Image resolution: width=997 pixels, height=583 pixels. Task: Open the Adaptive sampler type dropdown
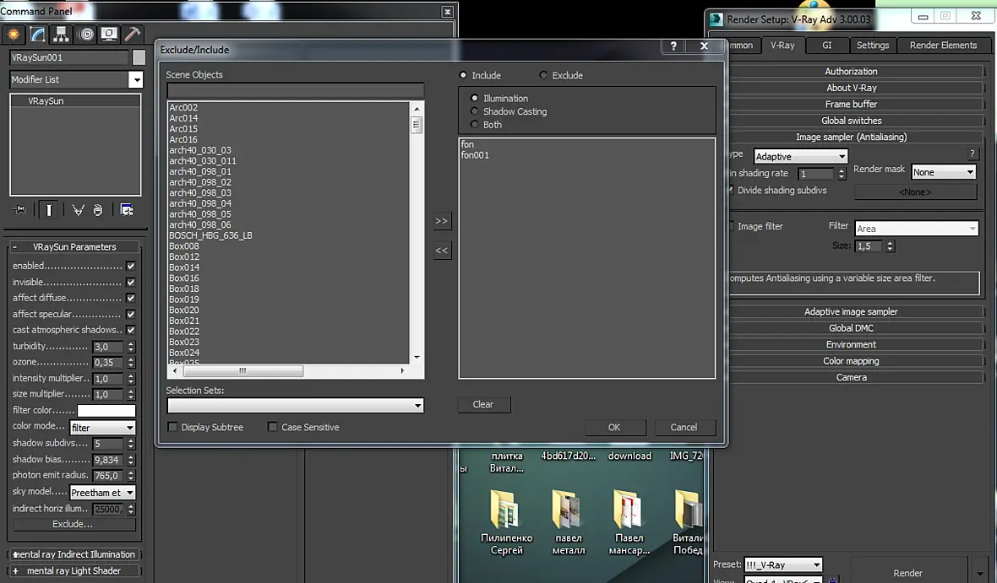[800, 156]
